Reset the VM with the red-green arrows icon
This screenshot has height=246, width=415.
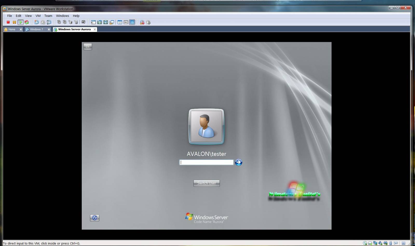[x=26, y=22]
